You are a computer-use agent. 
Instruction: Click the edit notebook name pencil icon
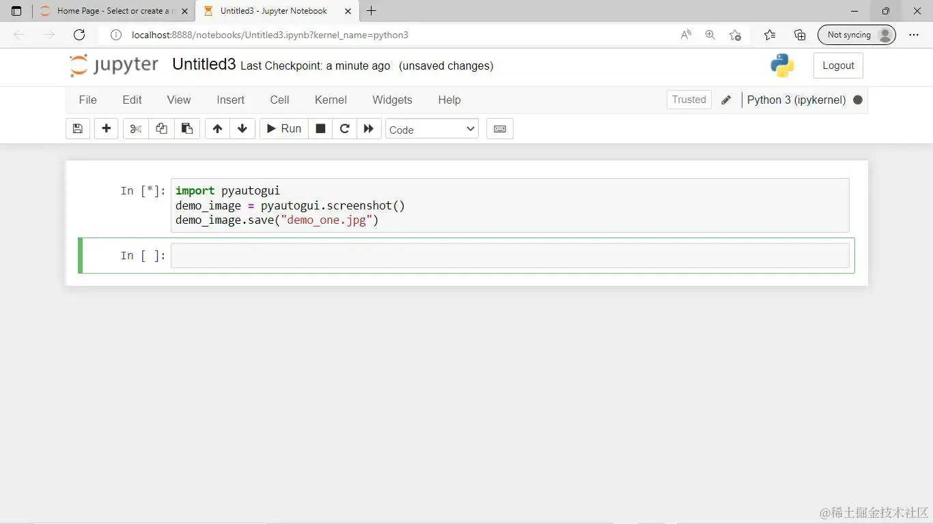click(726, 100)
